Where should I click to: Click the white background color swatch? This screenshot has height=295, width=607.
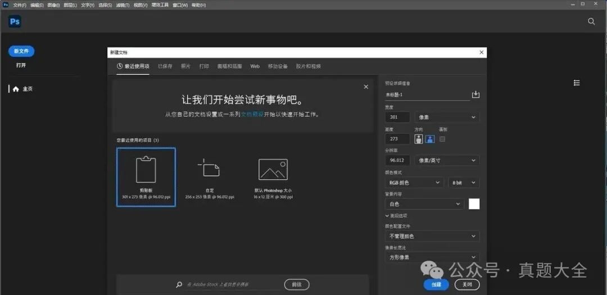pos(474,204)
